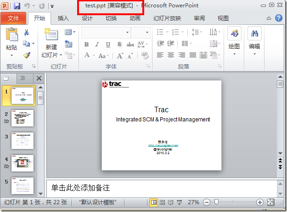Justify the paragraph text

pyautogui.click(x=193, y=55)
